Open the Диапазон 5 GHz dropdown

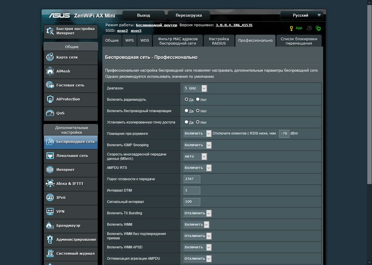coord(195,88)
